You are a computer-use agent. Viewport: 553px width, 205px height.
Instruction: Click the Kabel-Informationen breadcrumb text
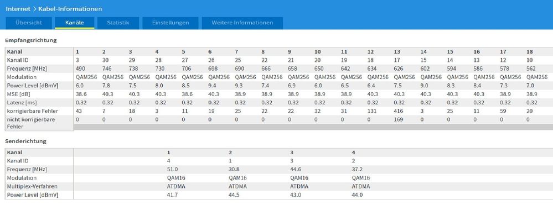coord(70,9)
